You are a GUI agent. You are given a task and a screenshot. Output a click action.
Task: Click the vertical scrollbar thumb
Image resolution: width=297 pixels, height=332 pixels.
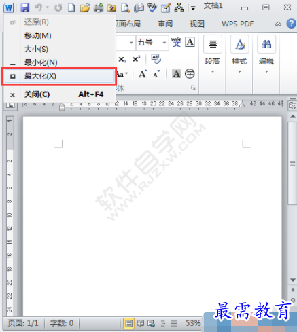pyautogui.click(x=292, y=163)
